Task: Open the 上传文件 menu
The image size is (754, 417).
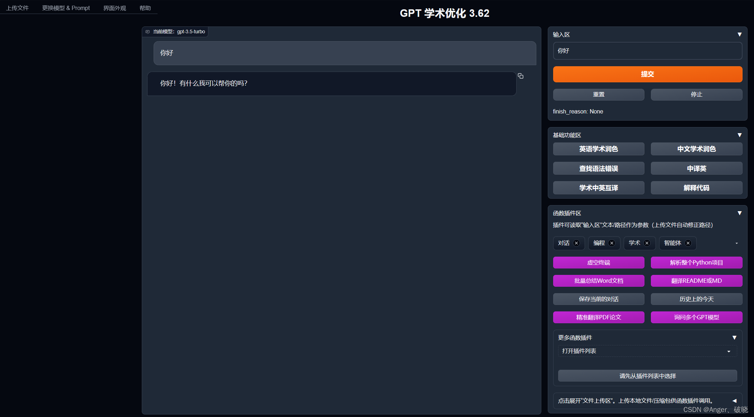Action: [x=17, y=8]
